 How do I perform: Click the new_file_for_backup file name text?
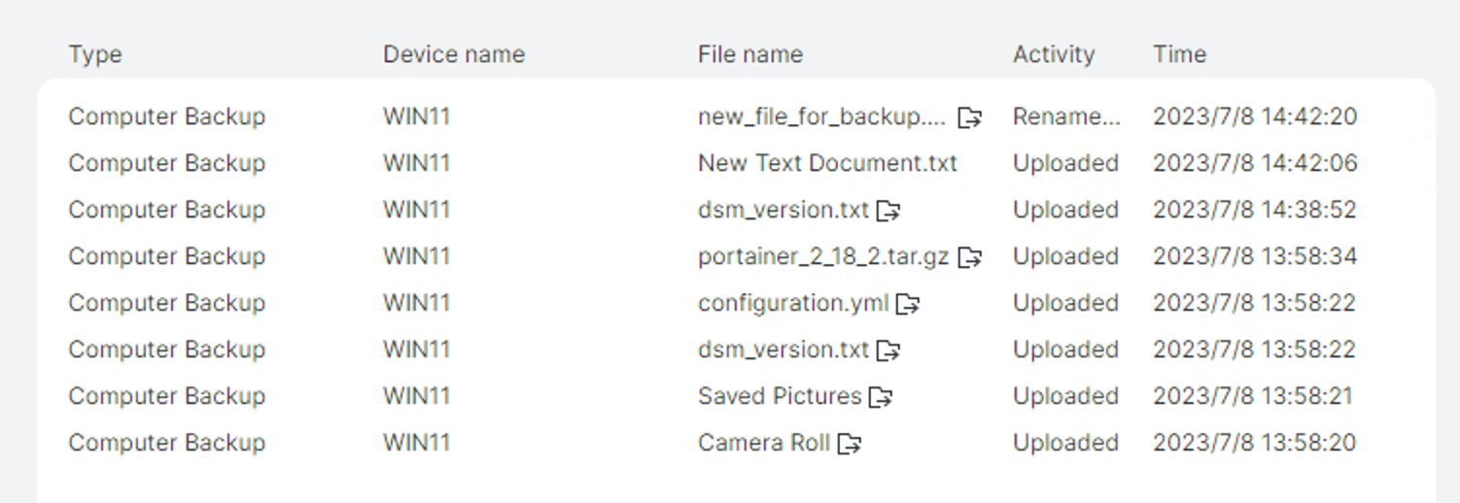[x=821, y=117]
